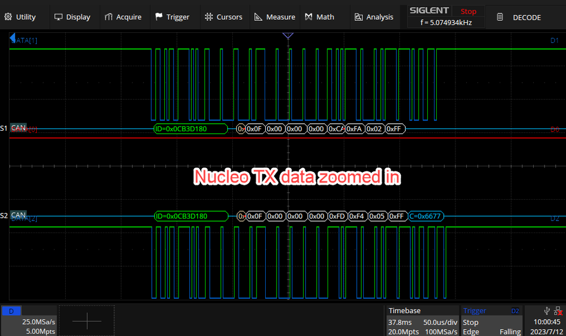Open the Timebase settings box

(x=422, y=321)
